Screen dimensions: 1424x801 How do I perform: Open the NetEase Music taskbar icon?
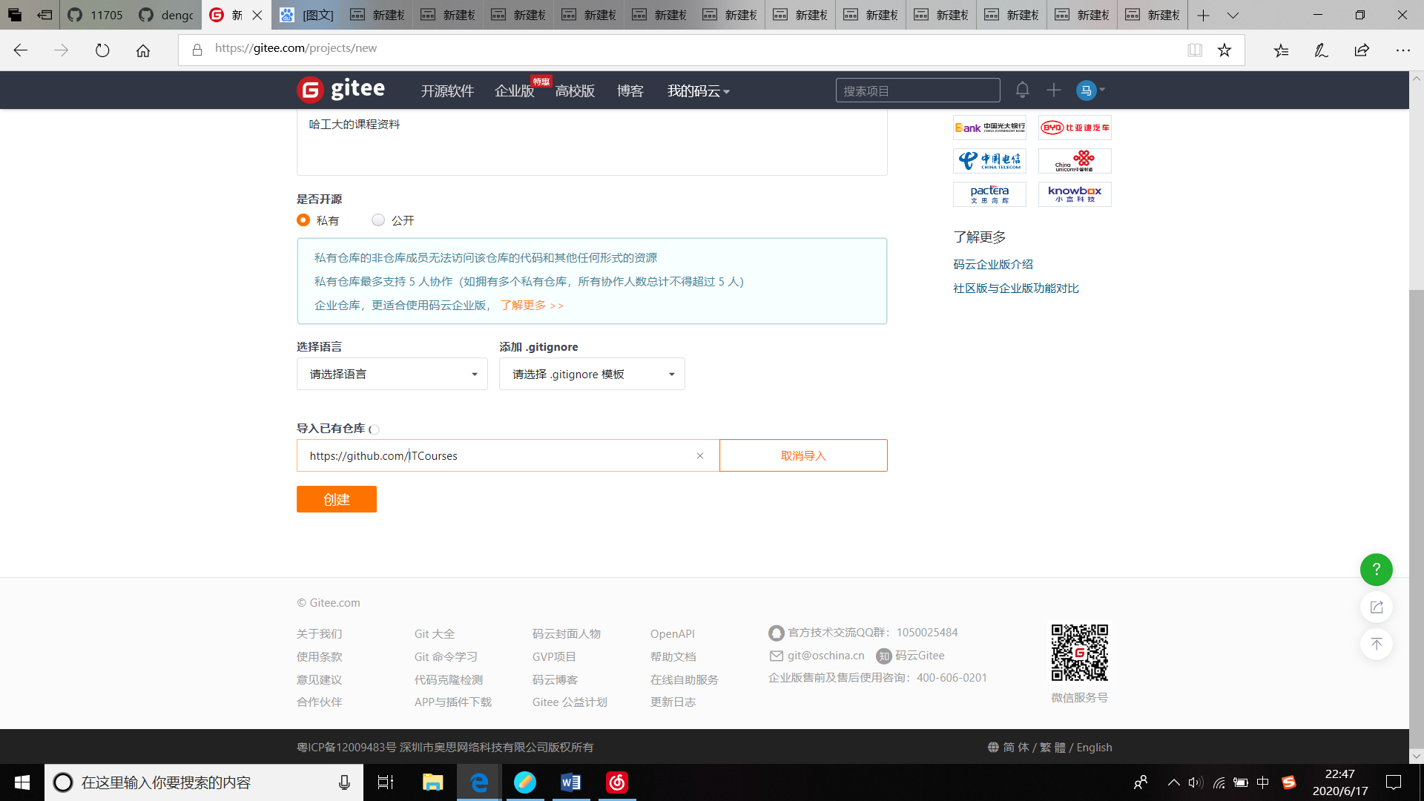click(x=617, y=782)
